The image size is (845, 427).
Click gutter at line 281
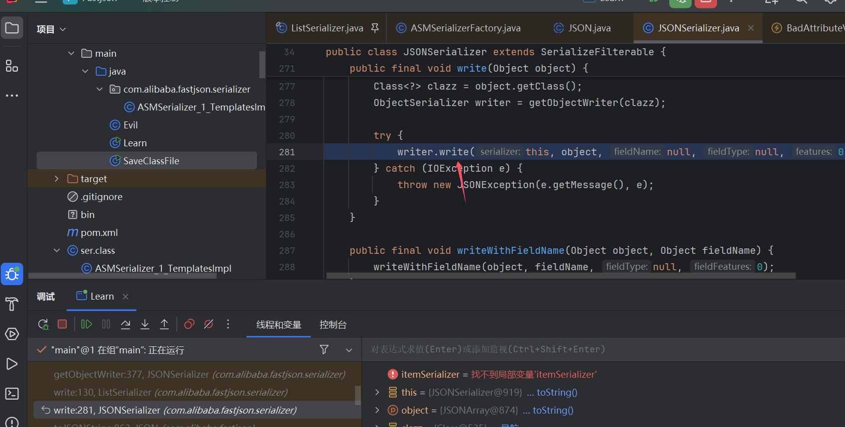pyautogui.click(x=287, y=152)
